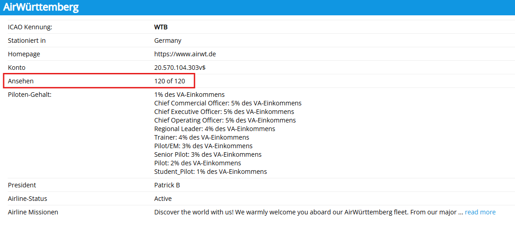Click the 'Stationiert in' label
The height and width of the screenshot is (227, 515).
(27, 41)
